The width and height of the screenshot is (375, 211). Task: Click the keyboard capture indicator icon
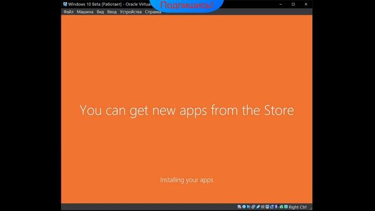286,207
